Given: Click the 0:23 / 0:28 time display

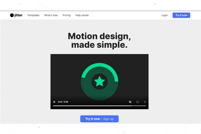Looking at the screenshot, I should (x=63, y=102).
